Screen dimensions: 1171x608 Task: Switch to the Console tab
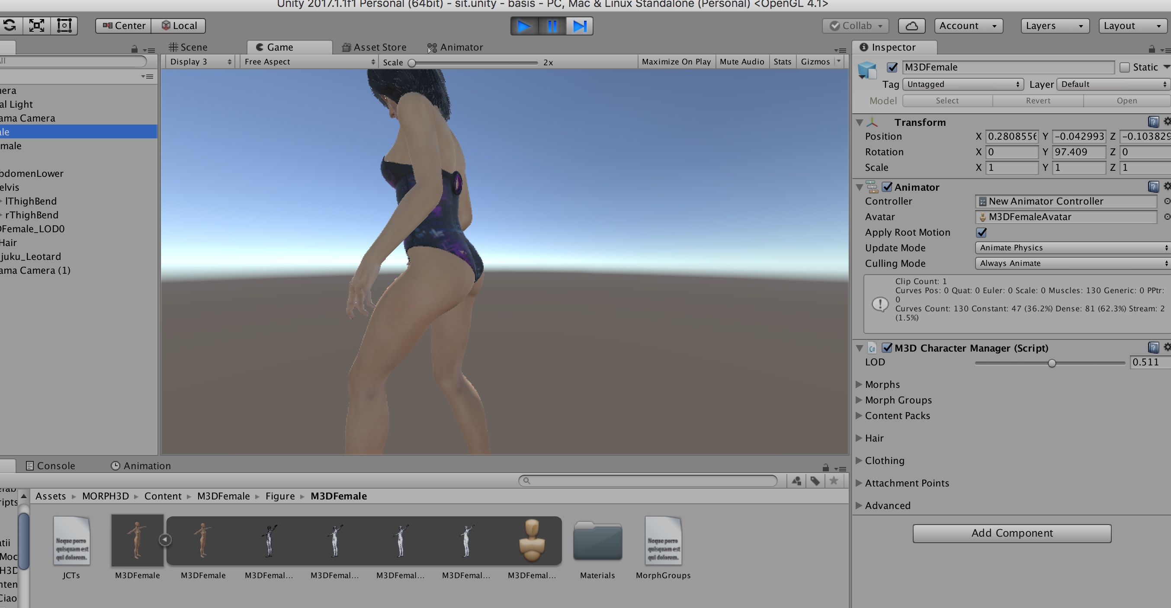tap(51, 466)
